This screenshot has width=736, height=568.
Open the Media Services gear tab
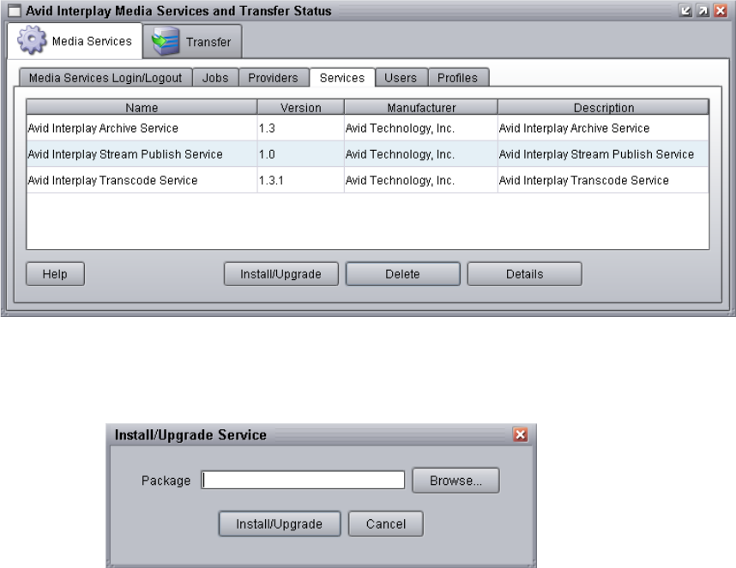pyautogui.click(x=75, y=41)
